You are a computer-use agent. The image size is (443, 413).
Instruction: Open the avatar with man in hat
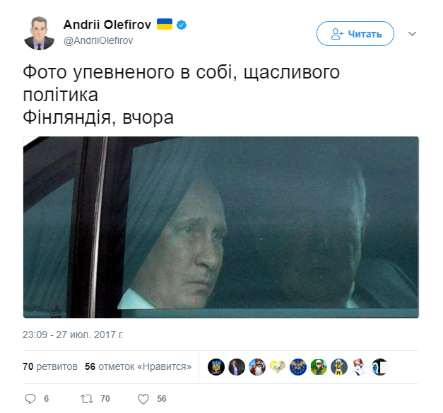[257, 367]
